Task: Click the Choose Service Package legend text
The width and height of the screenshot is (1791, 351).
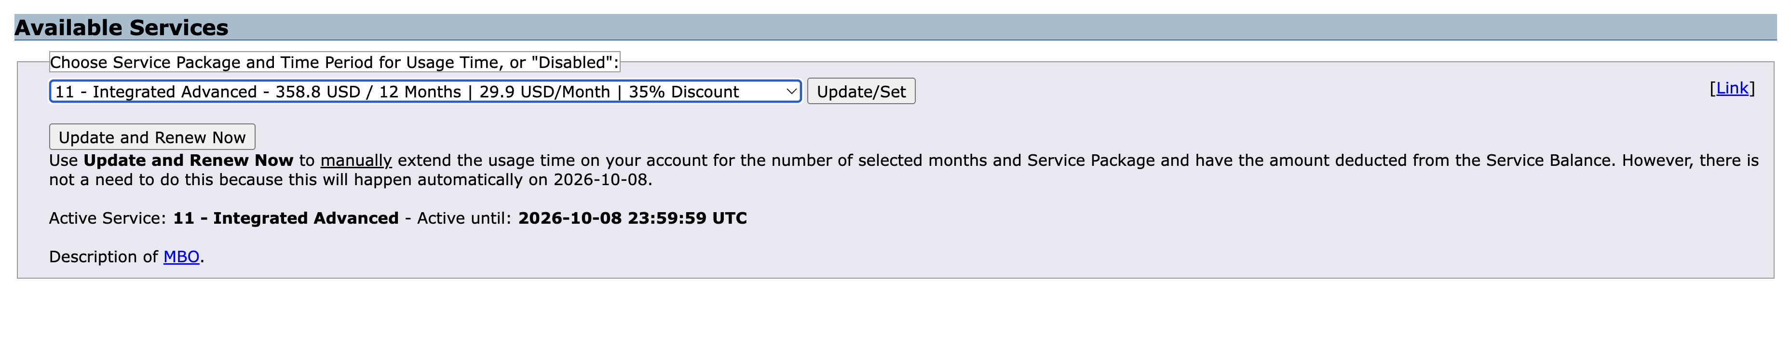Action: pos(334,63)
